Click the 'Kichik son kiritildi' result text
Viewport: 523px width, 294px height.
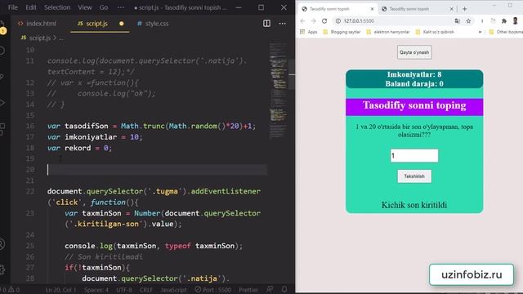[414, 205]
